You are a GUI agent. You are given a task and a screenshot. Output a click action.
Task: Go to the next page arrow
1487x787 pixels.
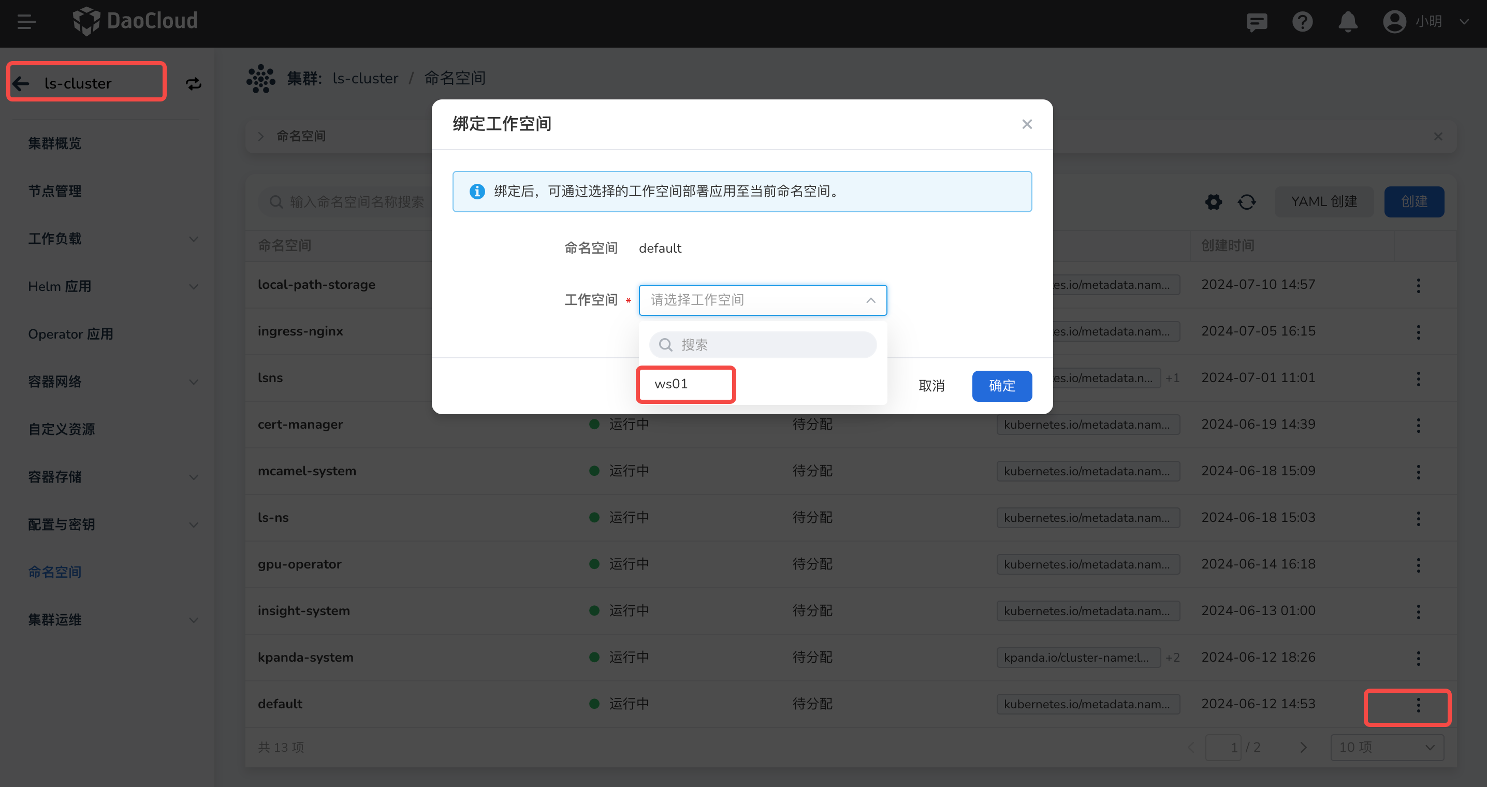point(1303,747)
